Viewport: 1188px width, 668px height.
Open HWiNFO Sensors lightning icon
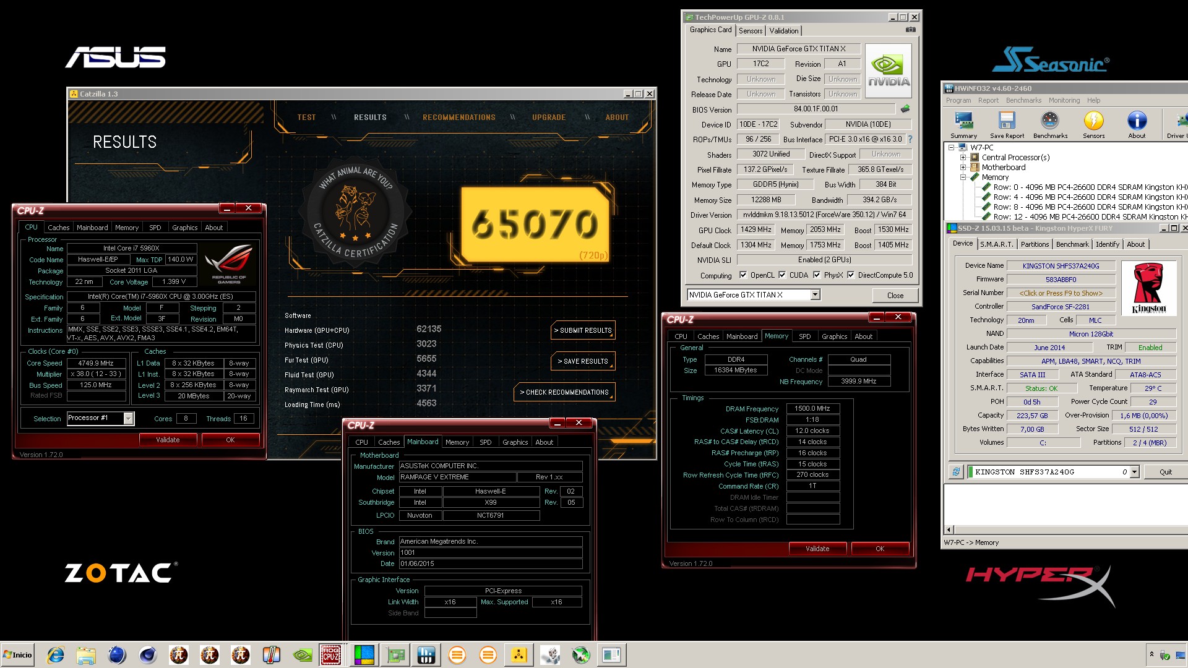(x=1093, y=125)
